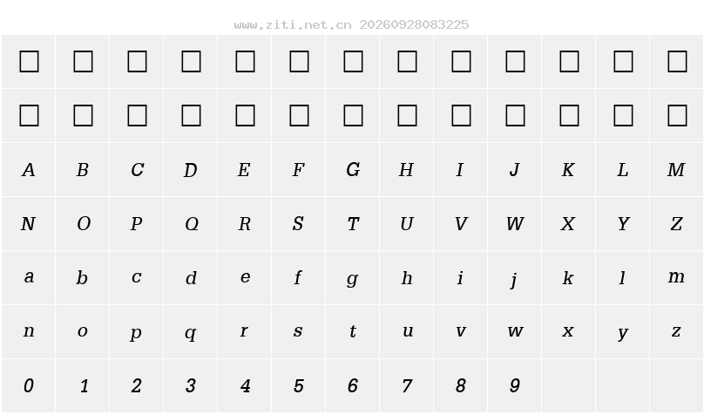
Task: Click the digit 7 glyph
Action: (407, 386)
